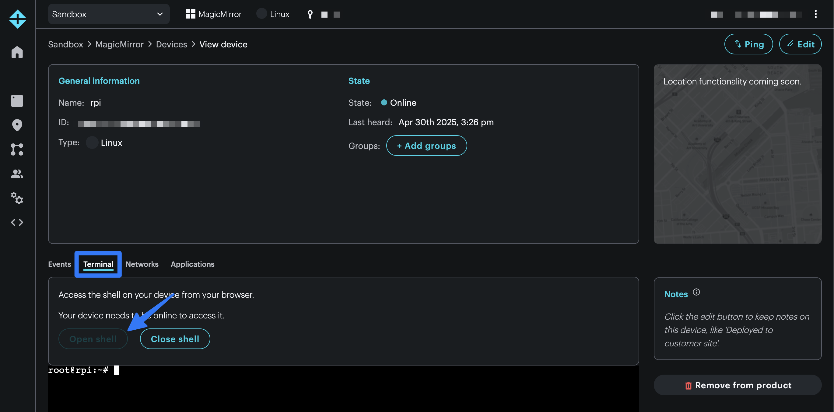Viewport: 834px width, 412px height.
Task: Click Devices in the breadcrumb
Action: (x=171, y=44)
